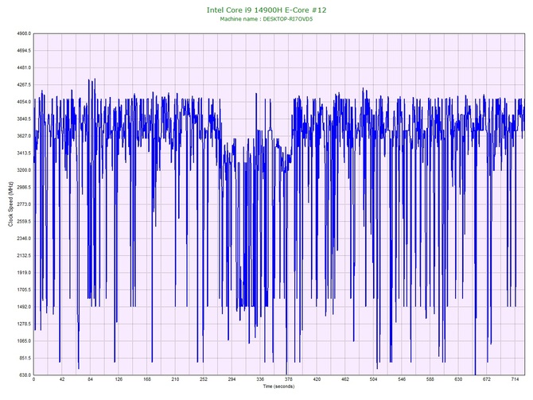Image resolution: width=533 pixels, height=400 pixels.
Task: Click the 630 tick on time axis
Action: click(x=458, y=379)
